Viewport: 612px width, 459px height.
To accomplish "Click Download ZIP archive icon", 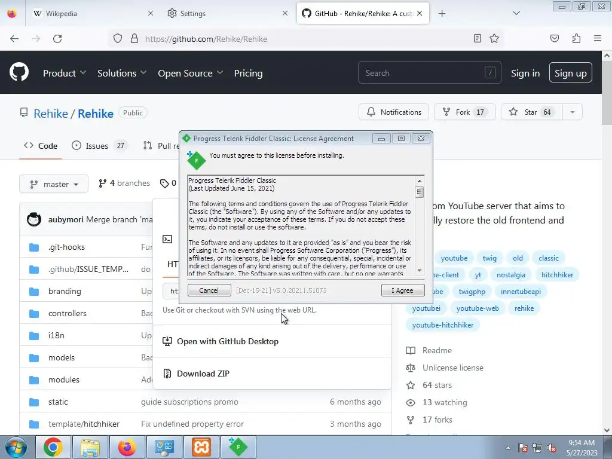I will click(167, 374).
